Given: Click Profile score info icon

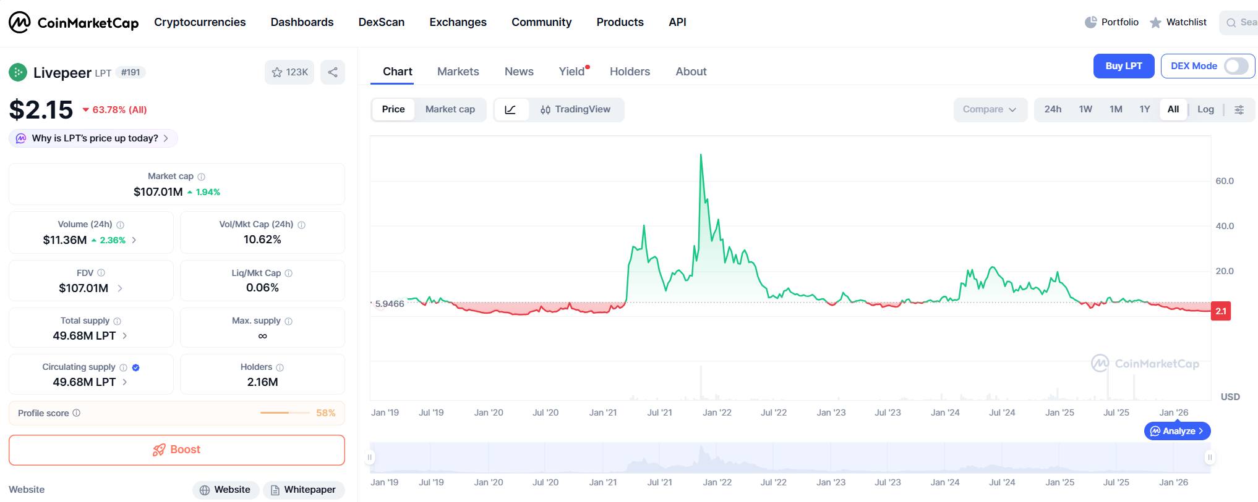Looking at the screenshot, I should (x=77, y=413).
